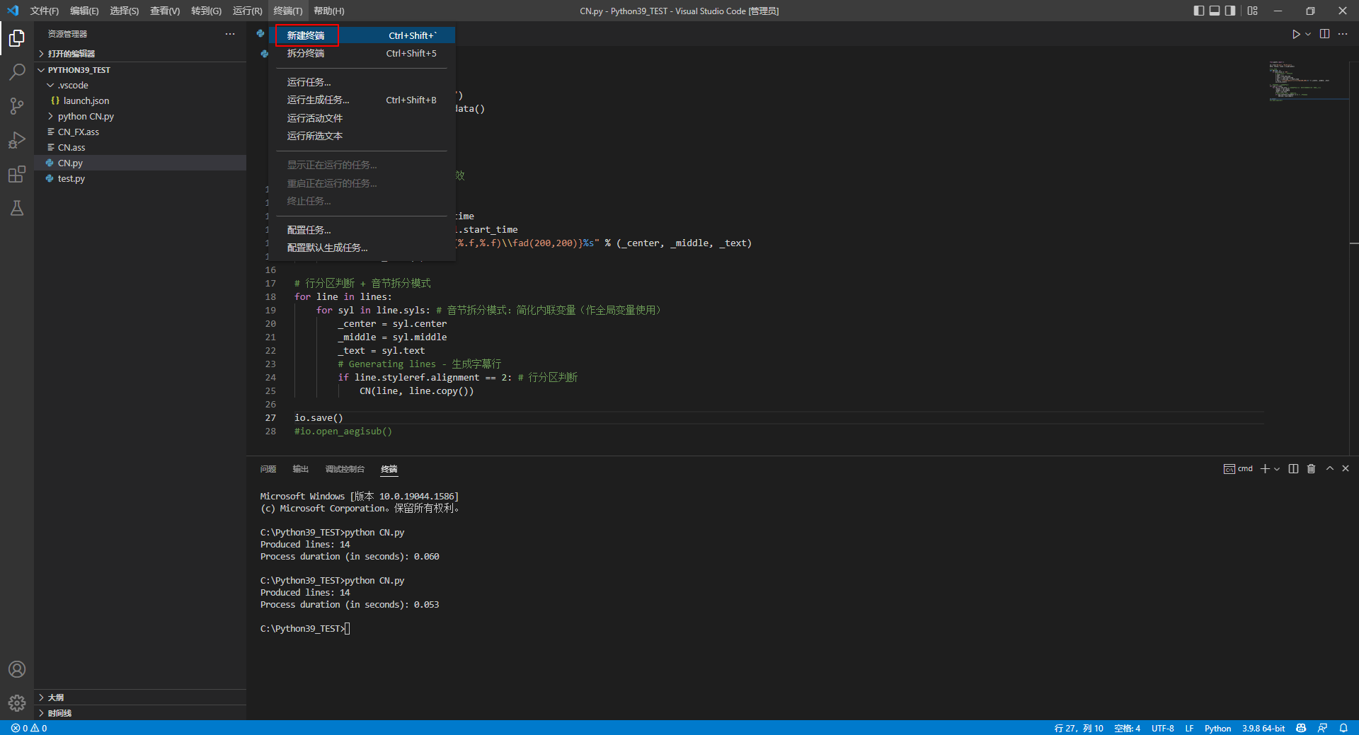Switch to the 输出 tab
The height and width of the screenshot is (735, 1359).
299,468
